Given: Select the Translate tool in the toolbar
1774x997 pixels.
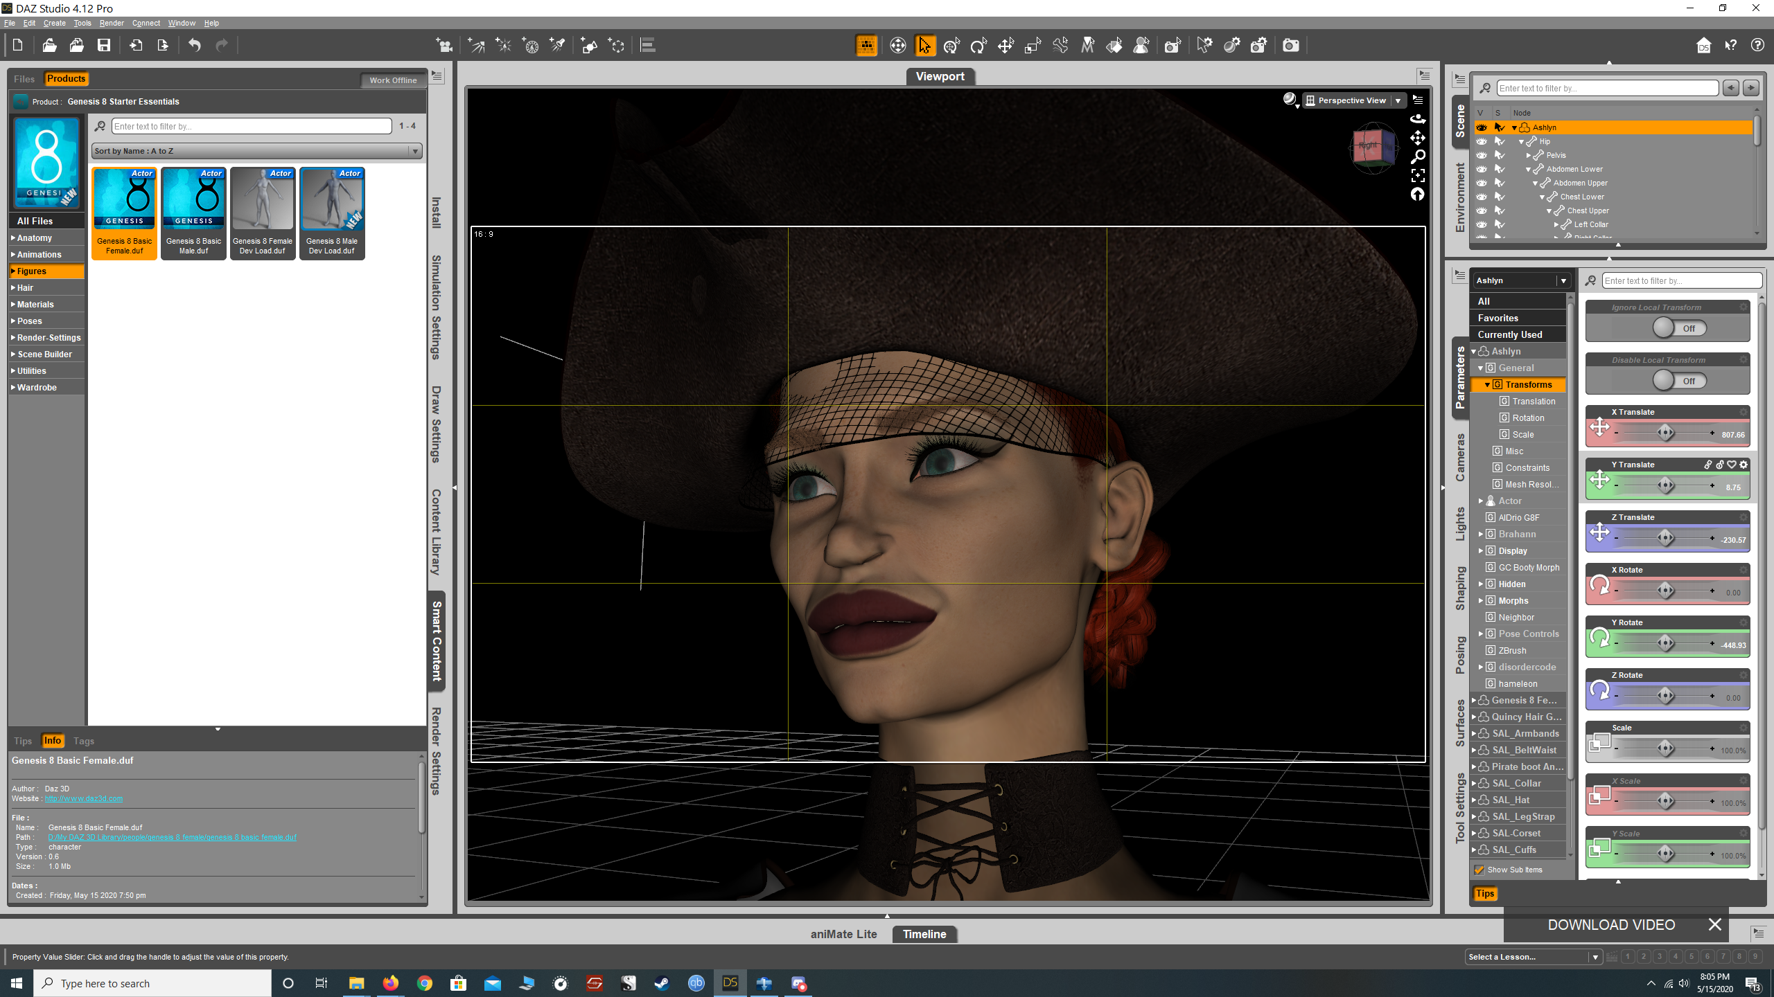Looking at the screenshot, I should pyautogui.click(x=1005, y=46).
